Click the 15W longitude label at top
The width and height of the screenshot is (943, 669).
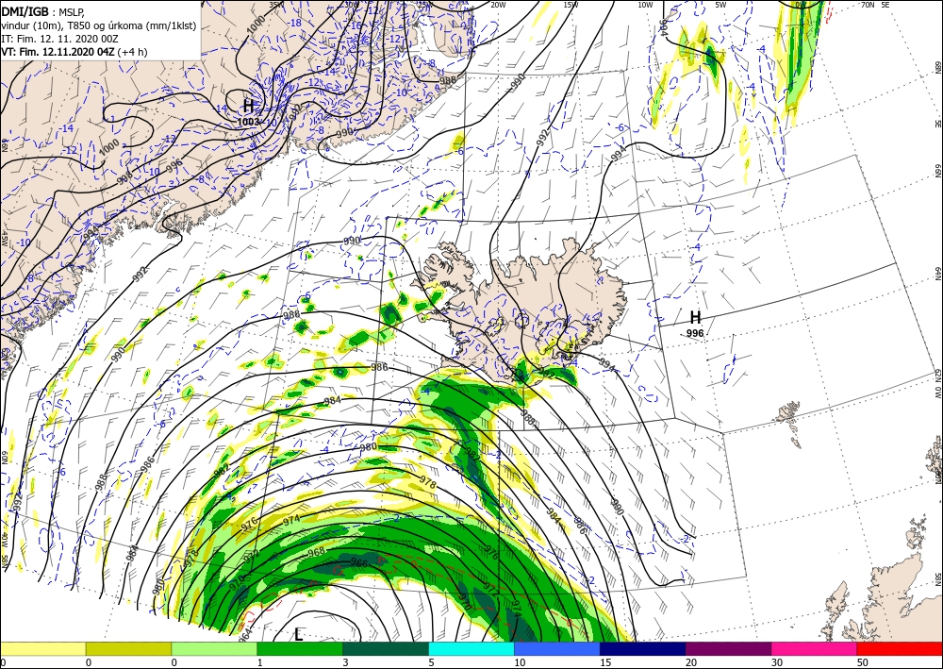point(571,5)
